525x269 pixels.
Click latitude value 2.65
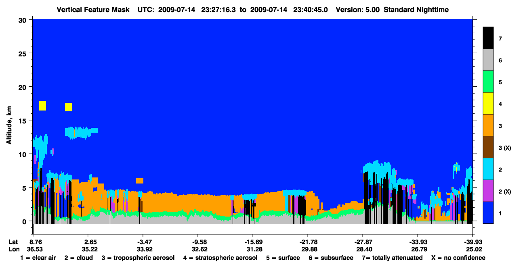pos(88,242)
